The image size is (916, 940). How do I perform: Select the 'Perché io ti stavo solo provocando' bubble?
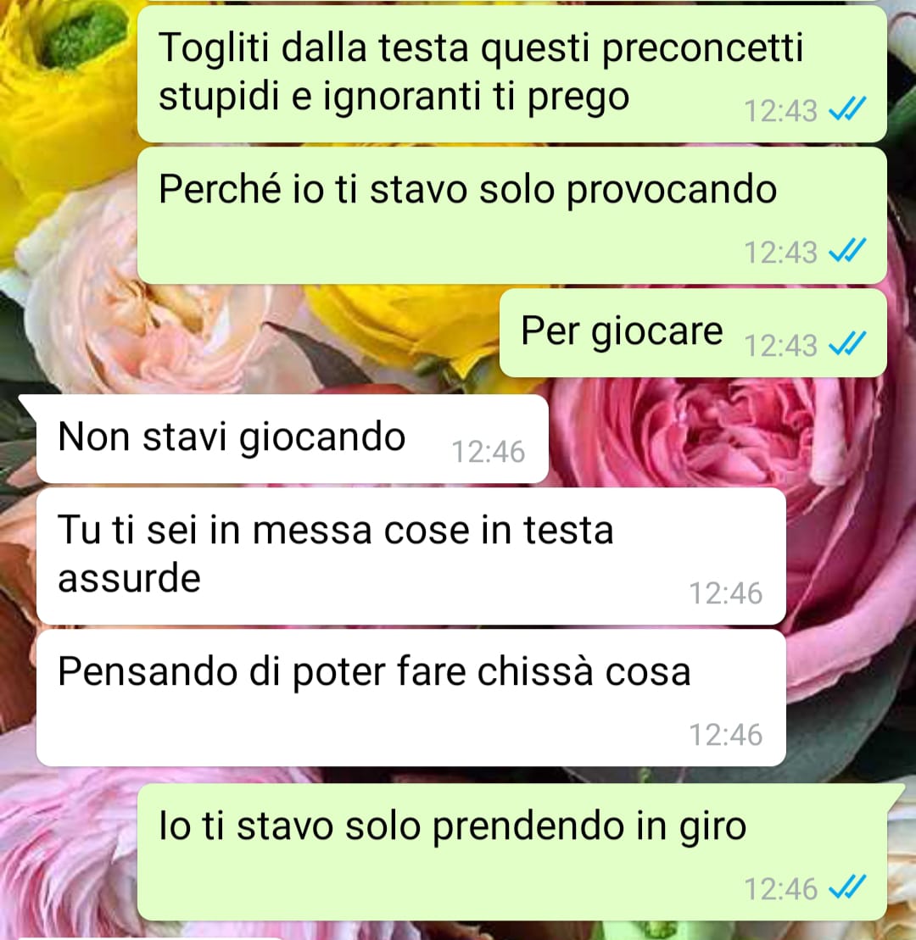[511, 216]
